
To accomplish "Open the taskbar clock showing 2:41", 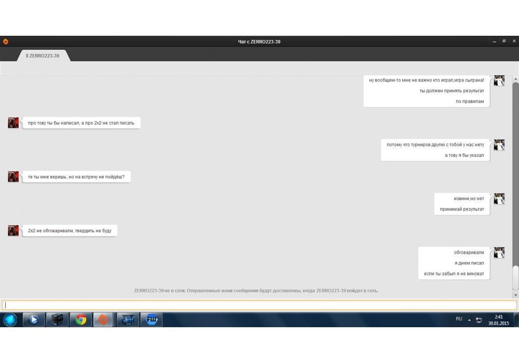I will (498, 319).
